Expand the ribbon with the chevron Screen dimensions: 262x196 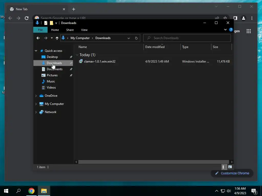pos(225,30)
